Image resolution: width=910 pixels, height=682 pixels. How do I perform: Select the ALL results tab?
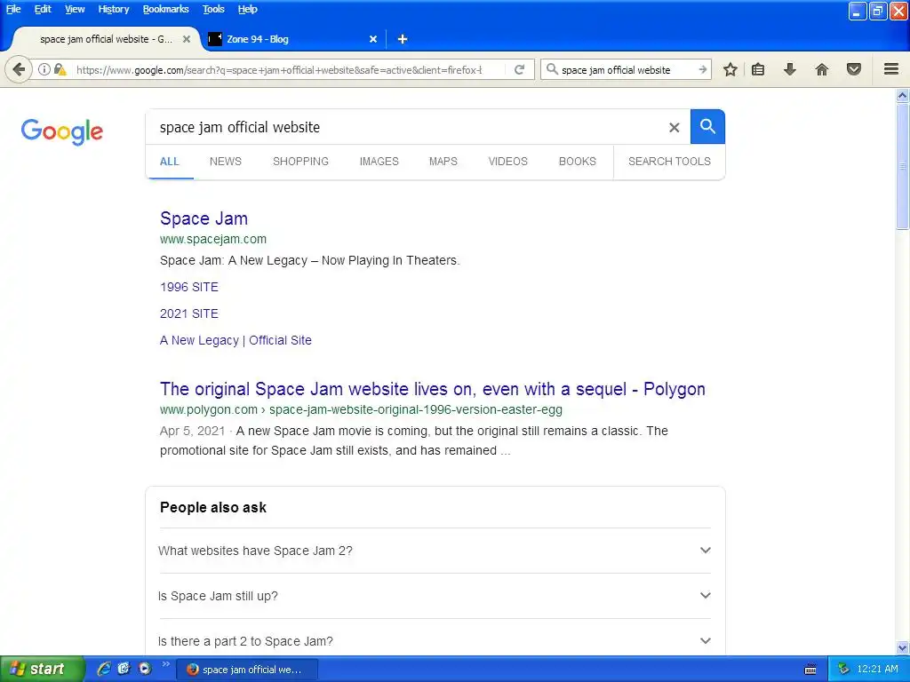click(x=170, y=162)
